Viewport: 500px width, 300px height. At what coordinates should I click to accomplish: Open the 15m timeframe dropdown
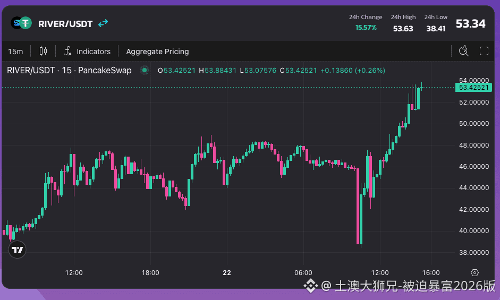15,52
